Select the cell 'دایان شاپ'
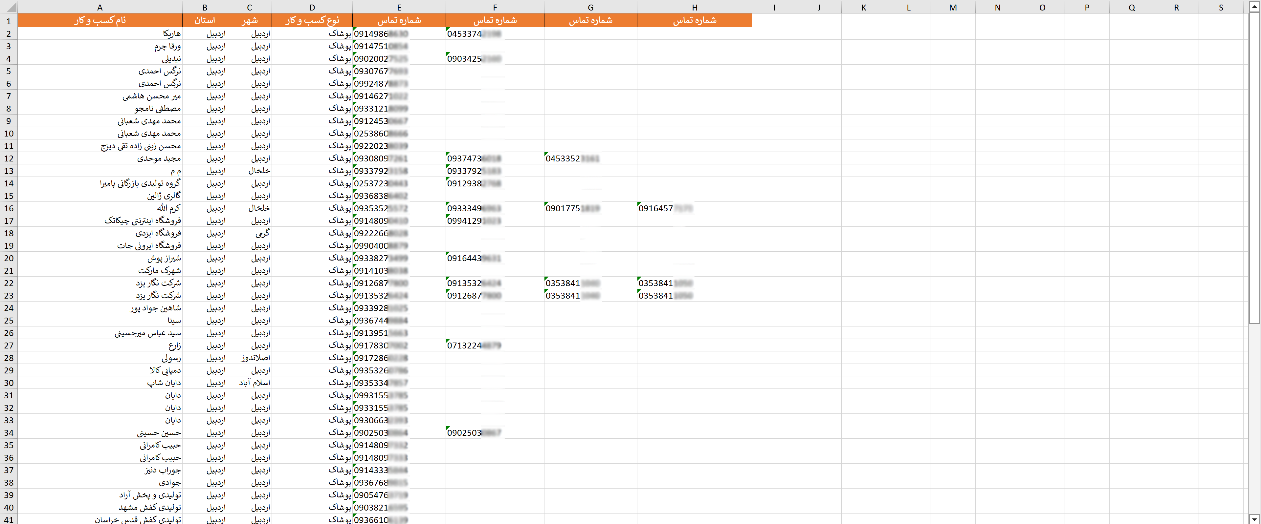The image size is (1261, 524). 100,383
